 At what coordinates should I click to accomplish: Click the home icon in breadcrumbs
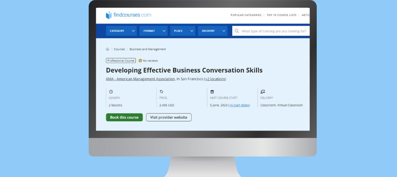point(108,49)
